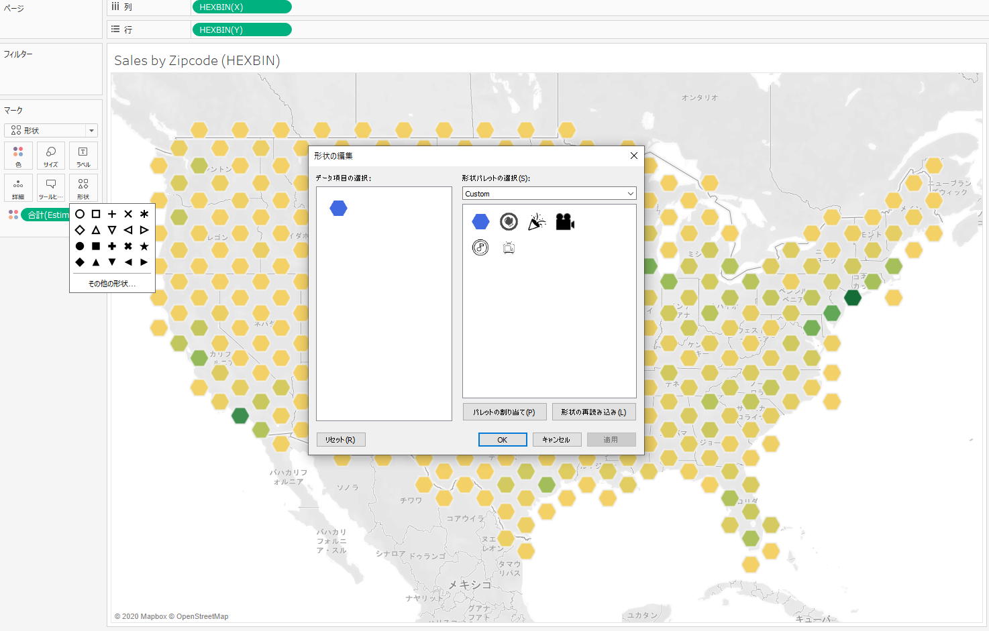The height and width of the screenshot is (631, 989).
Task: Click the HEXBIN(X) pill on columns shelf
Action: [242, 7]
